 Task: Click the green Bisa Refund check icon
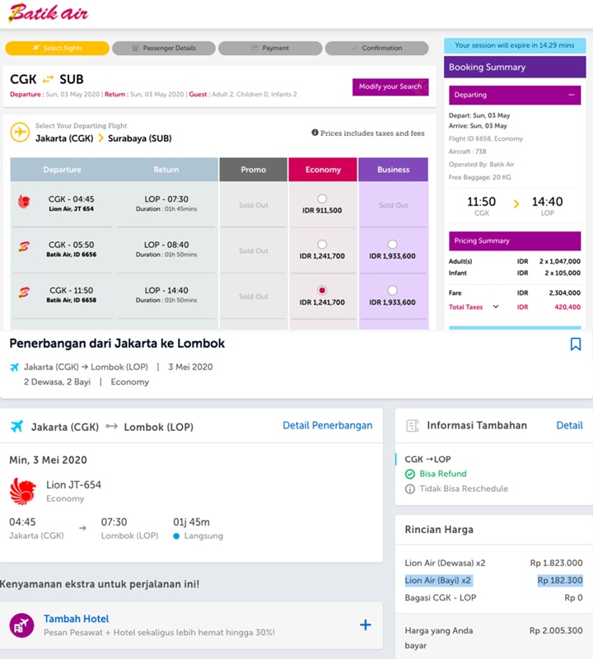[410, 474]
